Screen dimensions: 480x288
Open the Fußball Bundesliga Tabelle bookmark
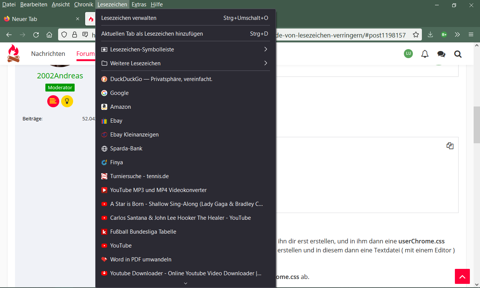click(x=143, y=232)
